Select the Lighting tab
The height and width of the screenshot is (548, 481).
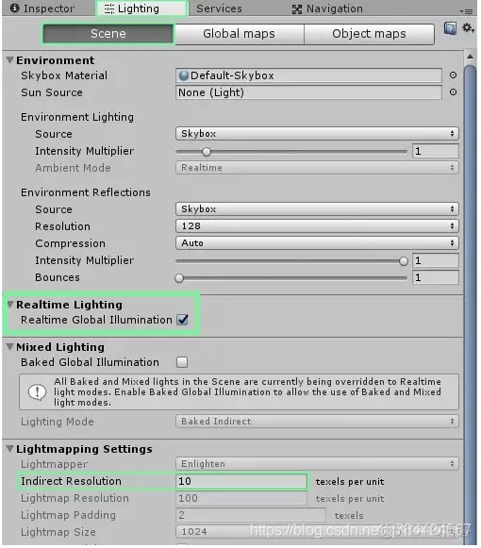(x=141, y=8)
